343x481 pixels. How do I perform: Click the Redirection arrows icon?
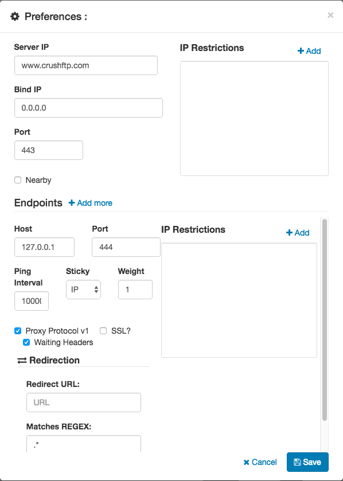(22, 361)
